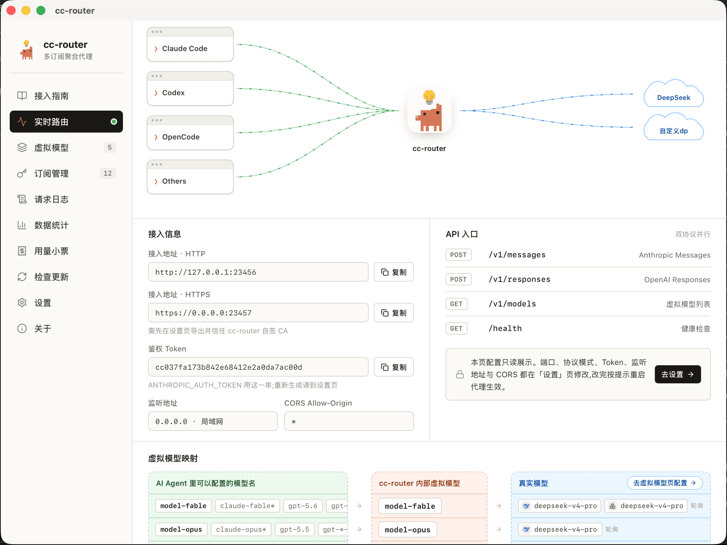Click the /v1/responses endpoint row
This screenshot has height=545, width=727.
coord(578,279)
